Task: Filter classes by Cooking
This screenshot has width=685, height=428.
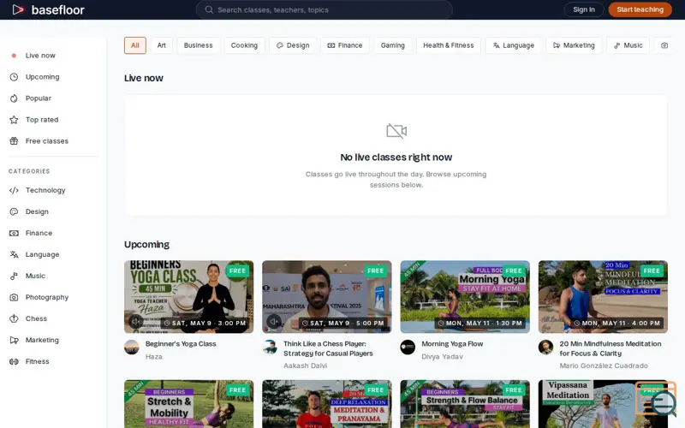Action: pos(244,45)
